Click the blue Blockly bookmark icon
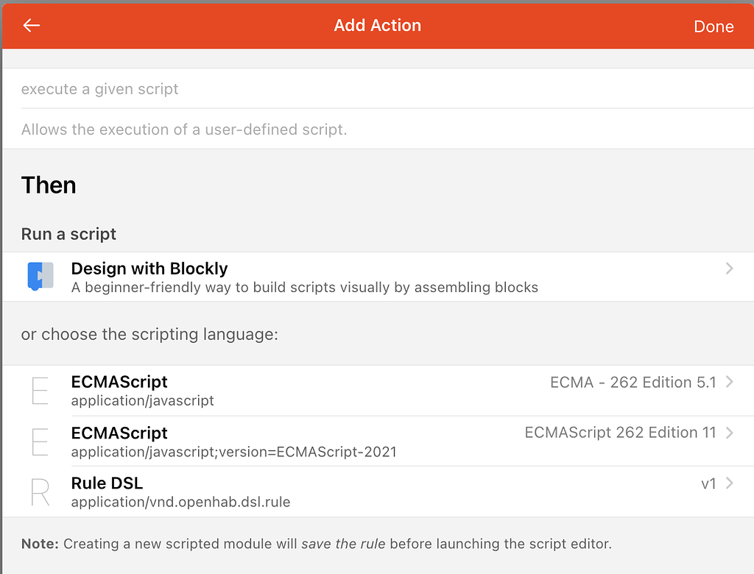 (40, 276)
